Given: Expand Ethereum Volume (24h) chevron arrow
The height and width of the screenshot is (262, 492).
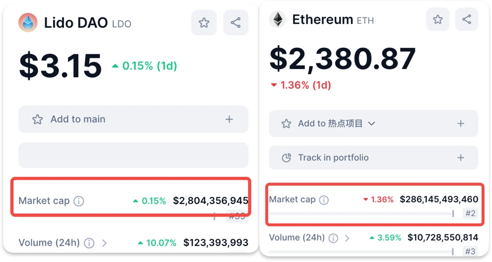Looking at the screenshot, I should (347, 238).
